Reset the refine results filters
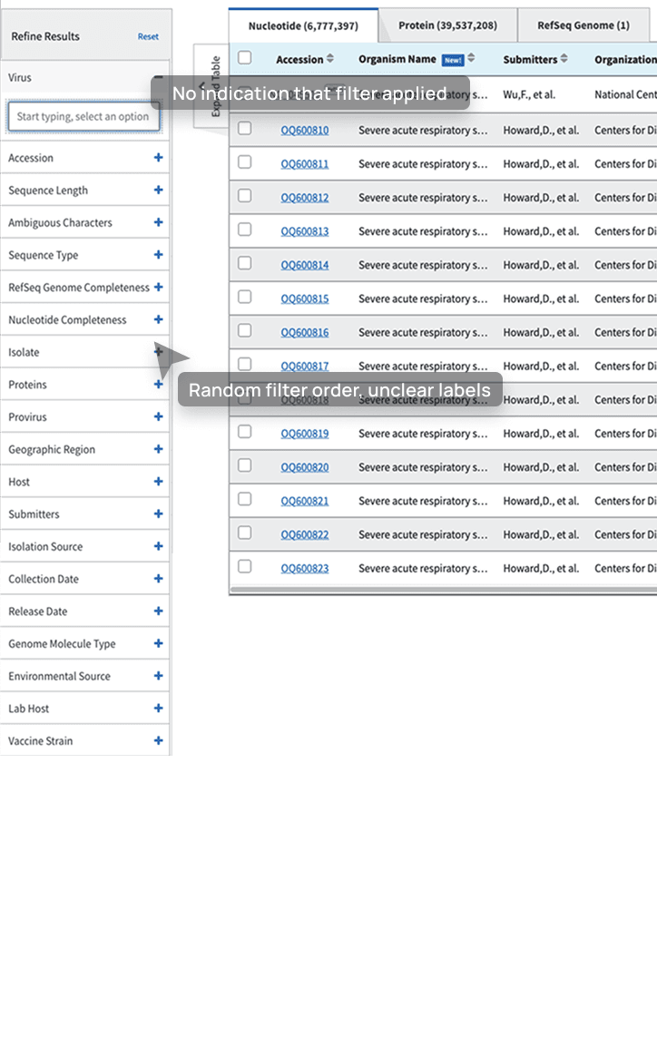657x1037 pixels. [148, 36]
